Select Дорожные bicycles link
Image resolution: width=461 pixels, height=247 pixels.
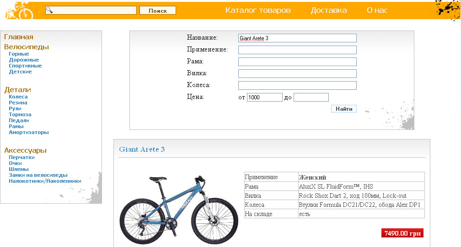point(24,60)
